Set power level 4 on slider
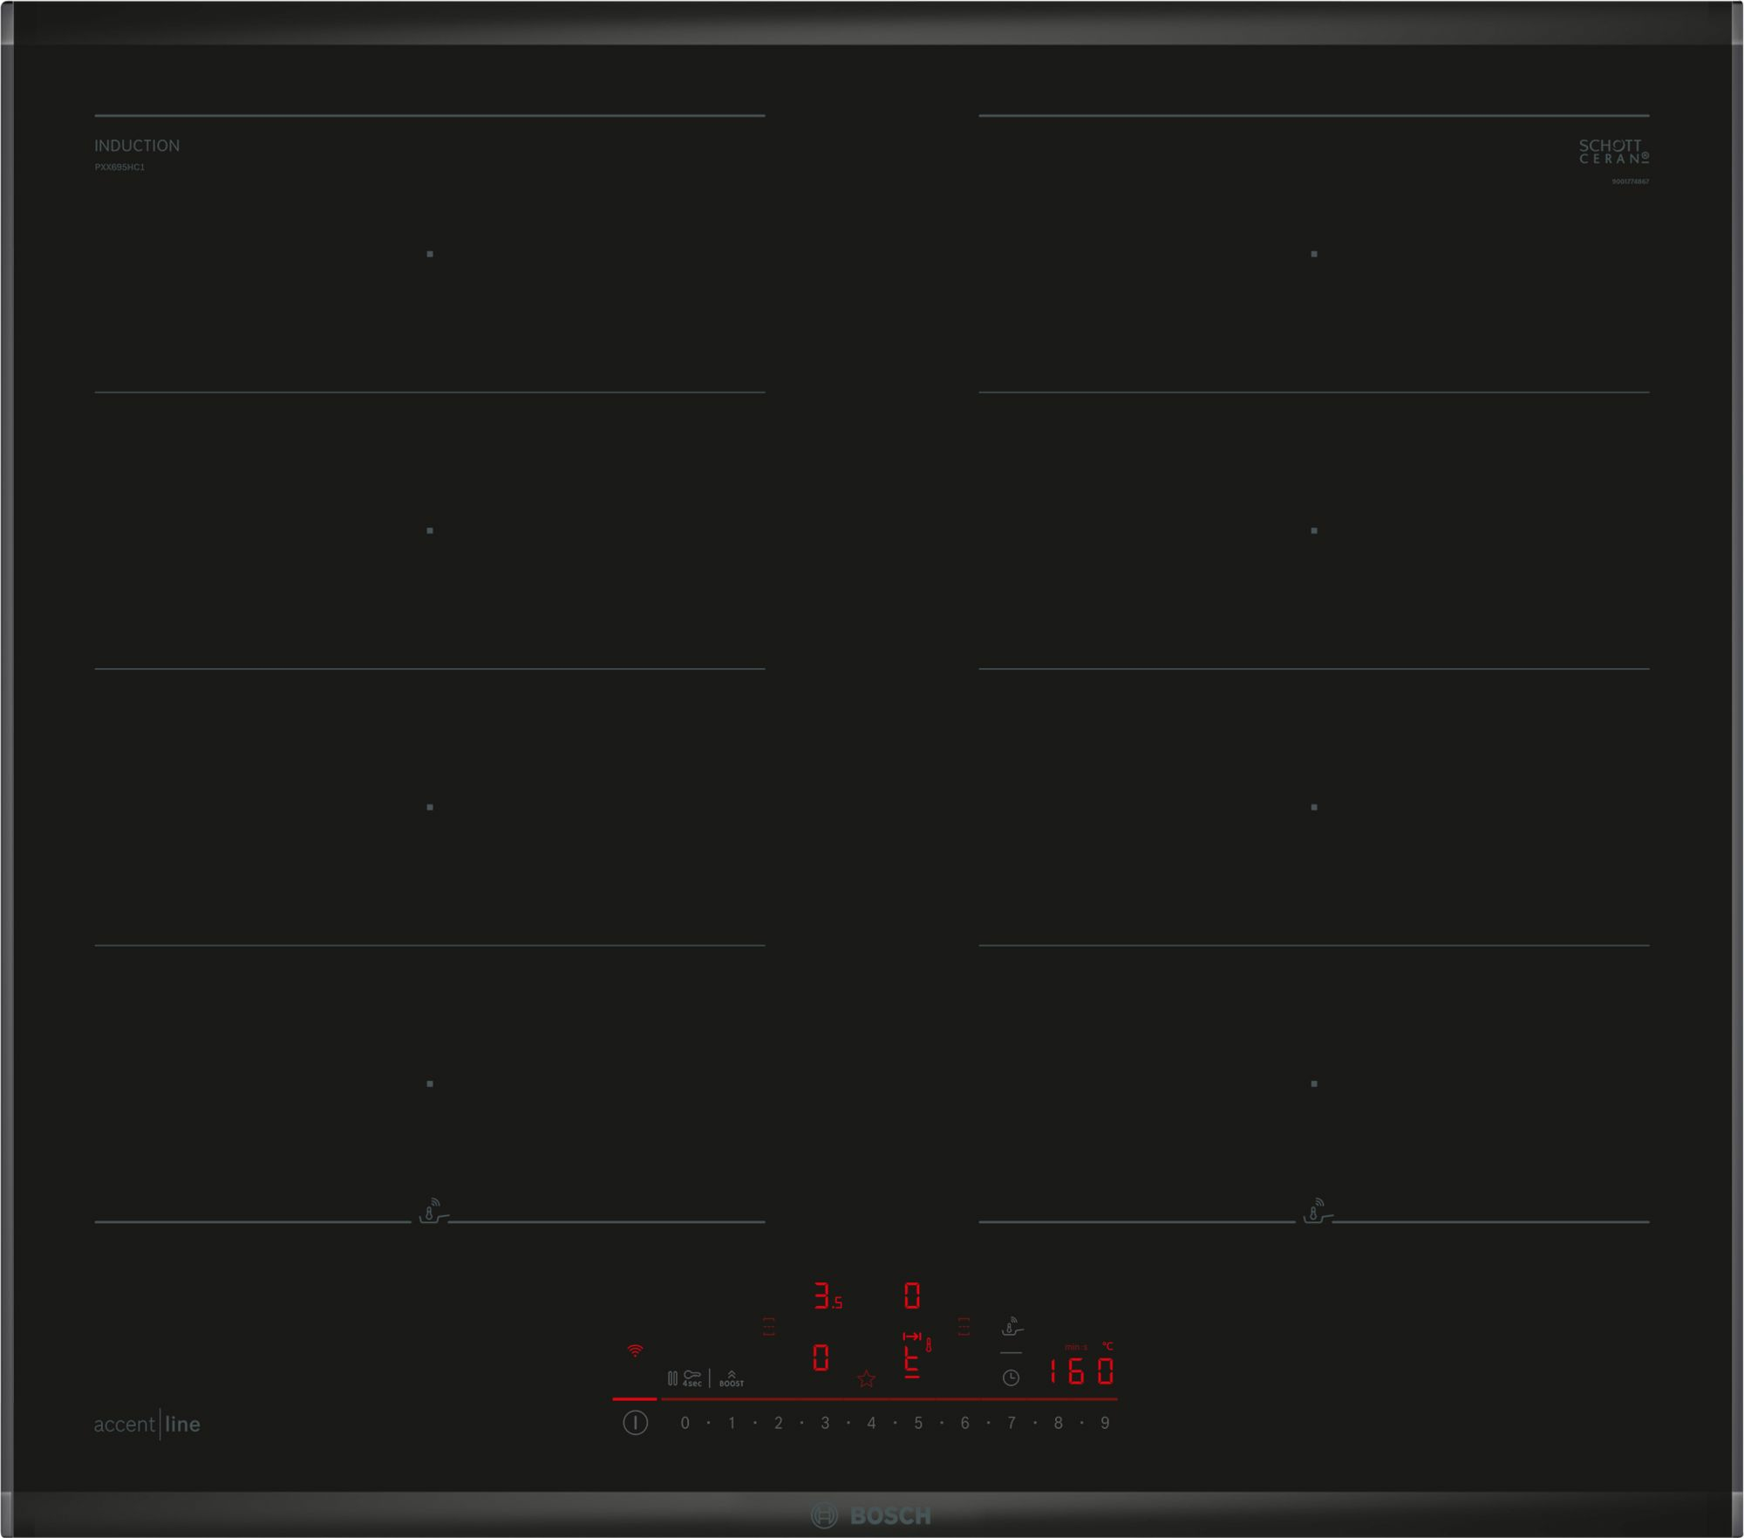The height and width of the screenshot is (1538, 1744). pos(871,1423)
